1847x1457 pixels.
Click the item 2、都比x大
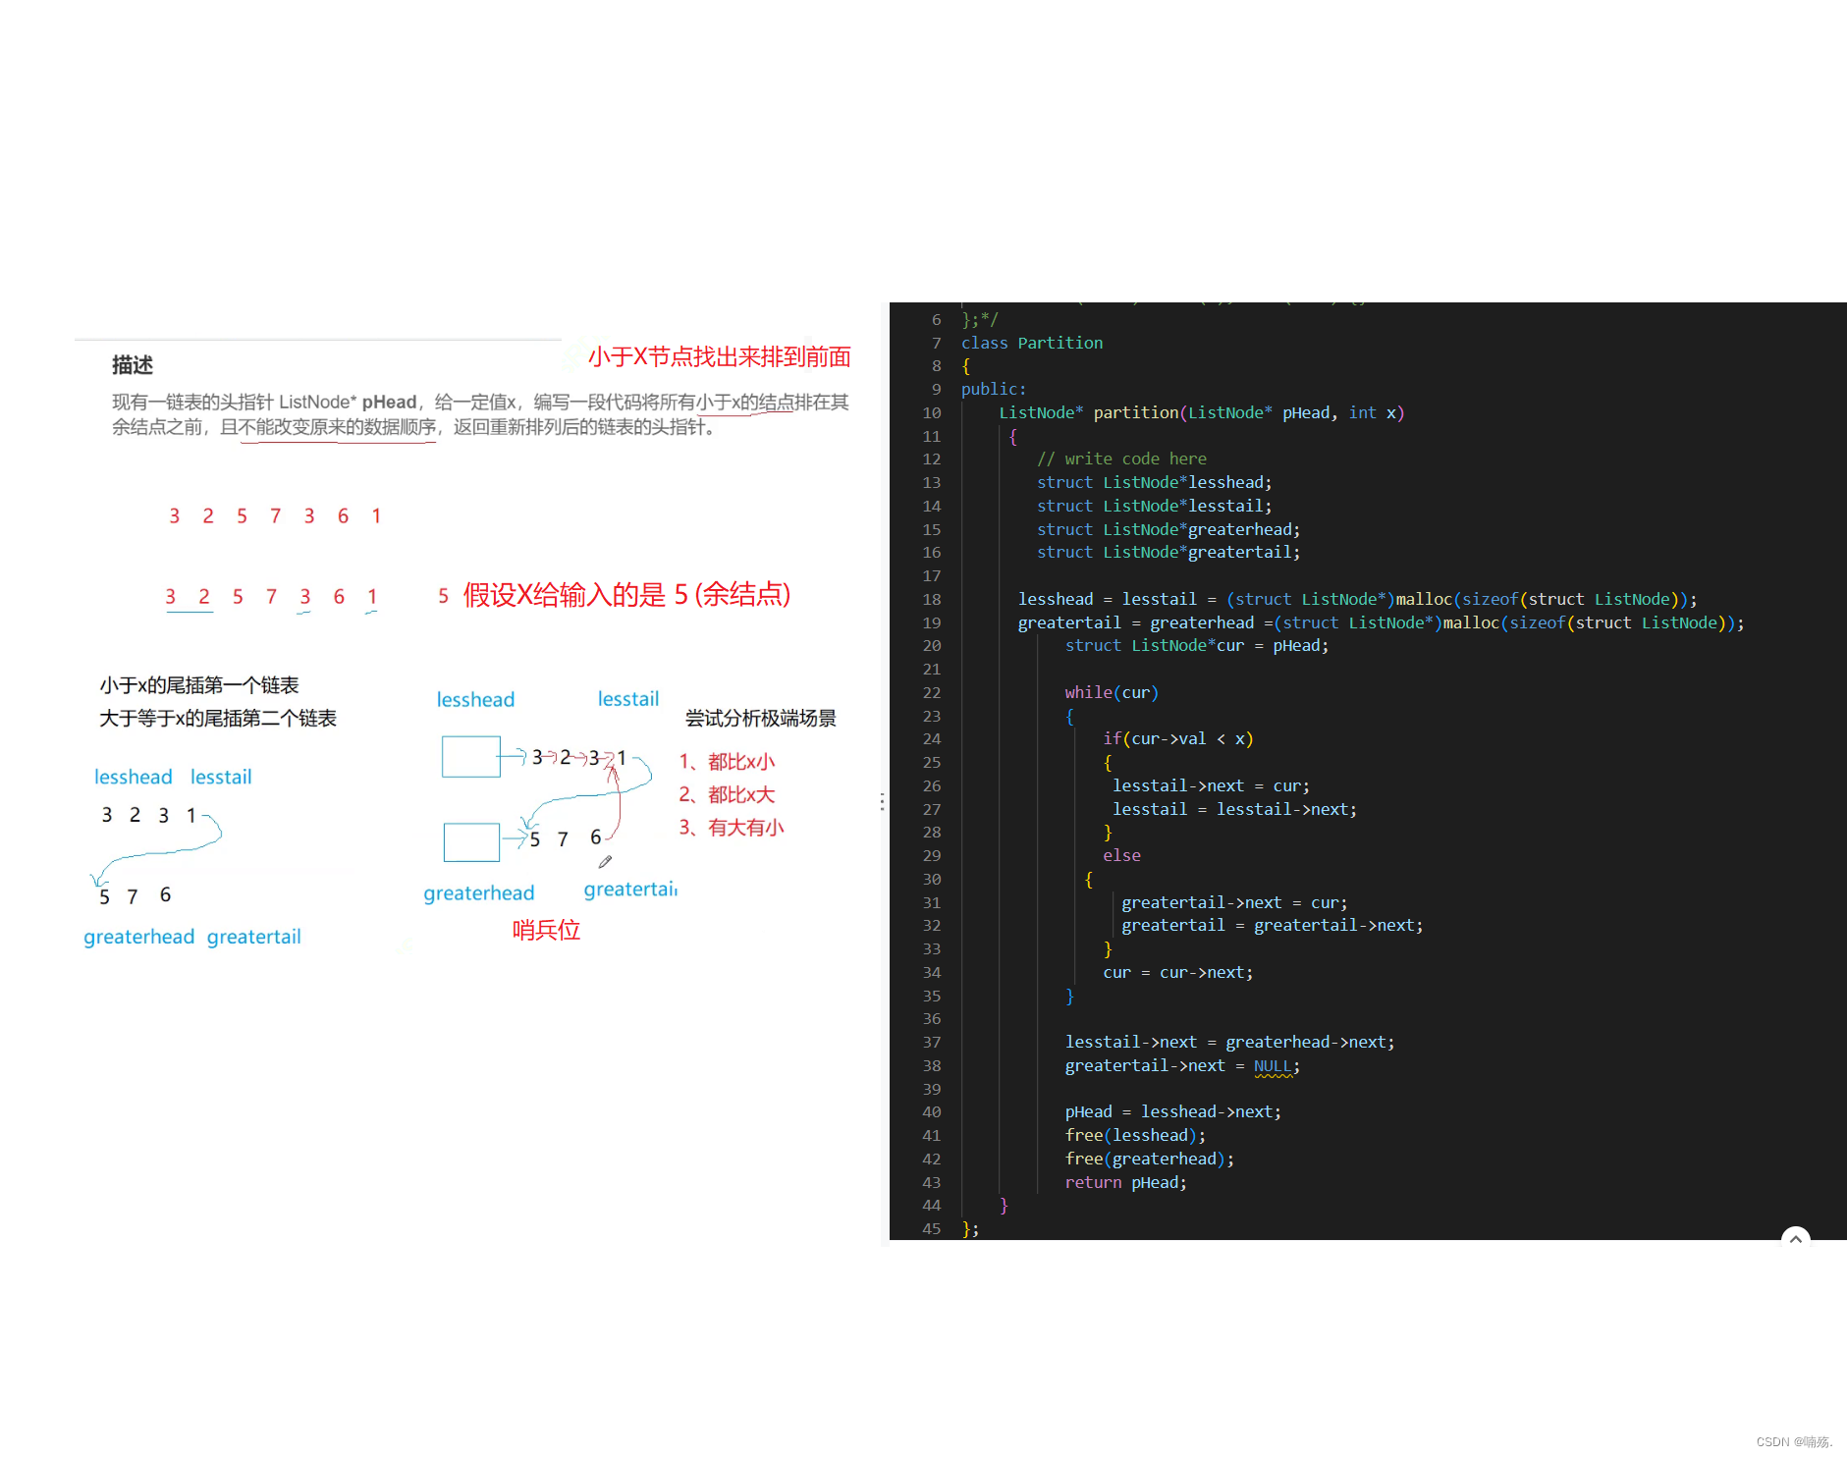point(727,794)
